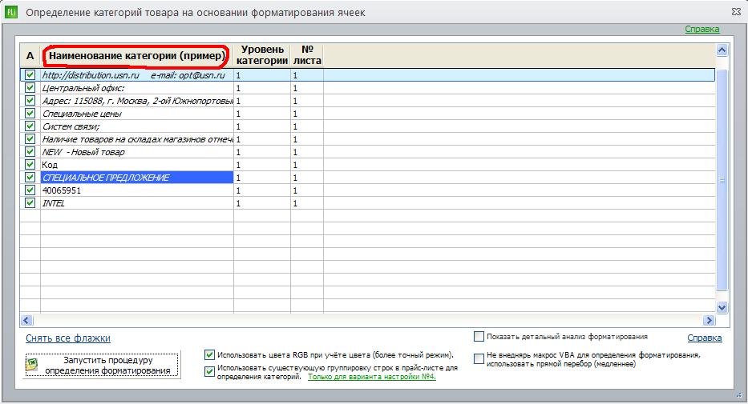Toggle checkbox for Наличие товаров row

30,139
